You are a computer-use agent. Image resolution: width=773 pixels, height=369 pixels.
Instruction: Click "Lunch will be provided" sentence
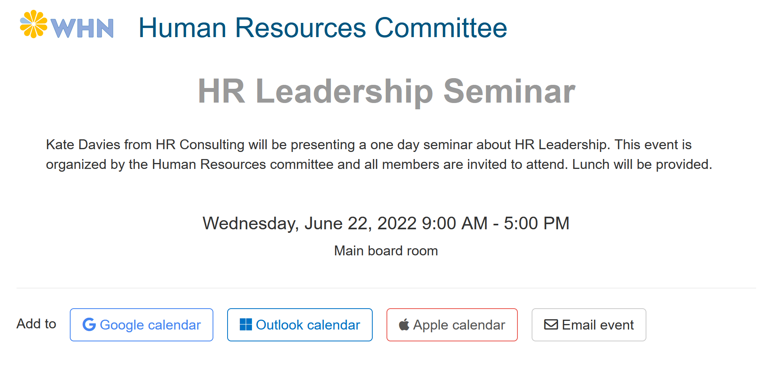point(642,165)
